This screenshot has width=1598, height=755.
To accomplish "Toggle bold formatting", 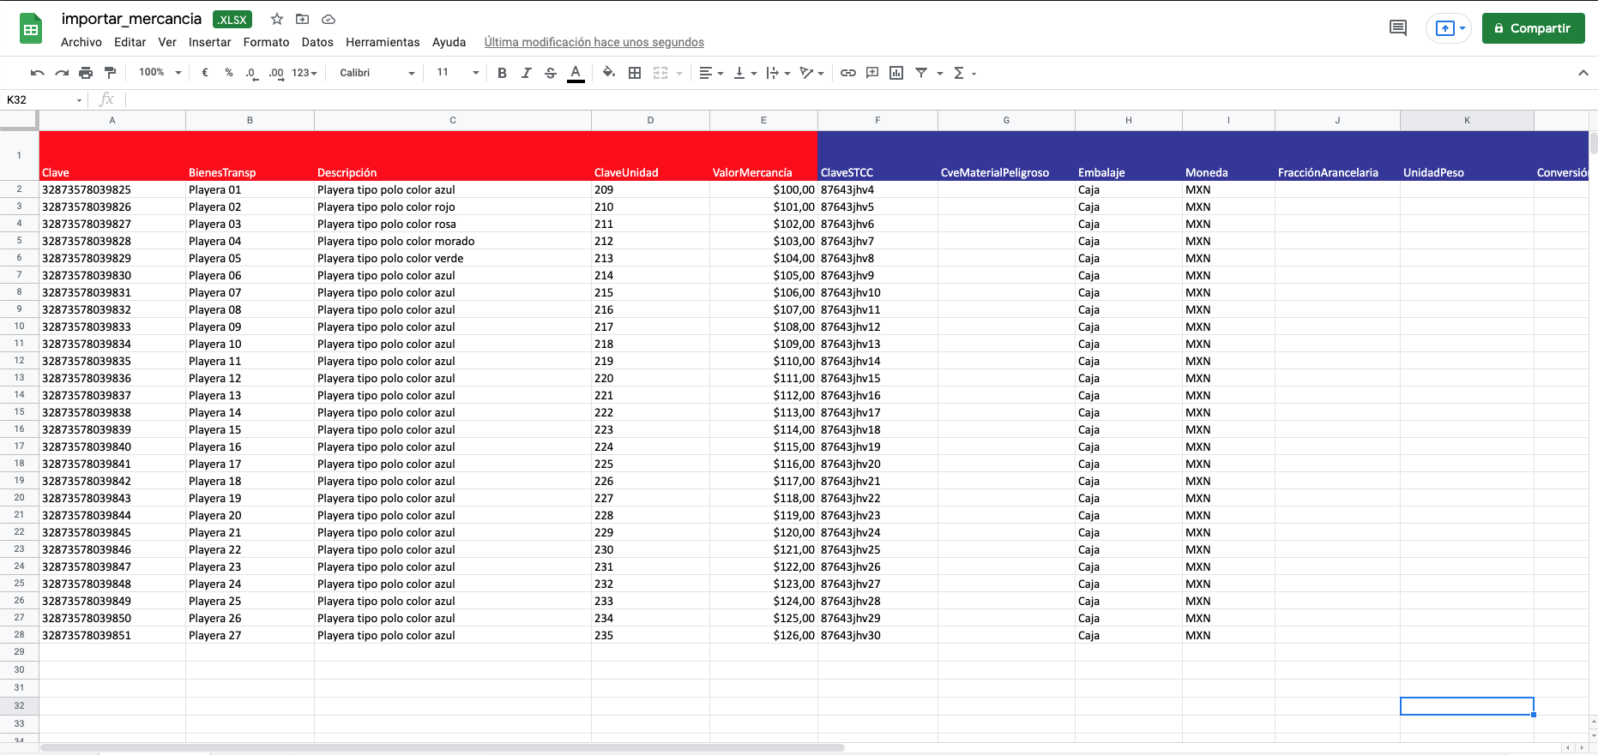I will click(502, 73).
